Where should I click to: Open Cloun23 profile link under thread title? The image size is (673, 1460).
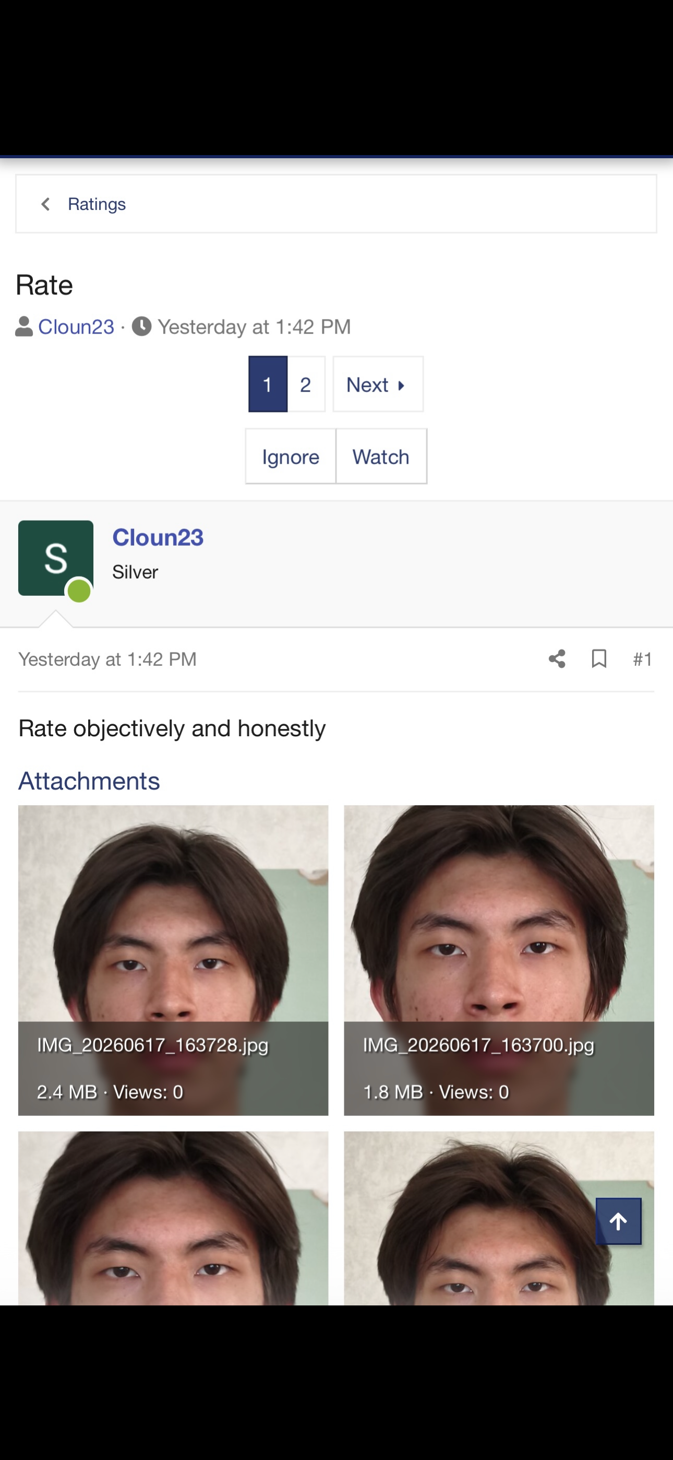click(x=76, y=327)
